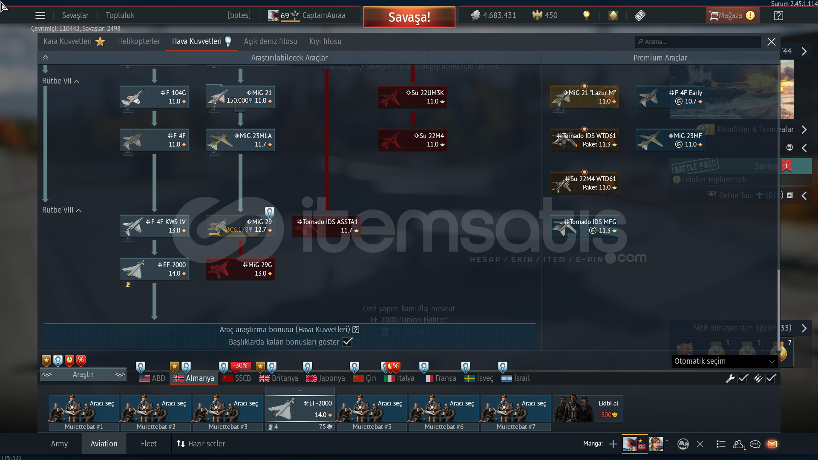Close the research tree window
This screenshot has width=818, height=460.
pyautogui.click(x=772, y=42)
